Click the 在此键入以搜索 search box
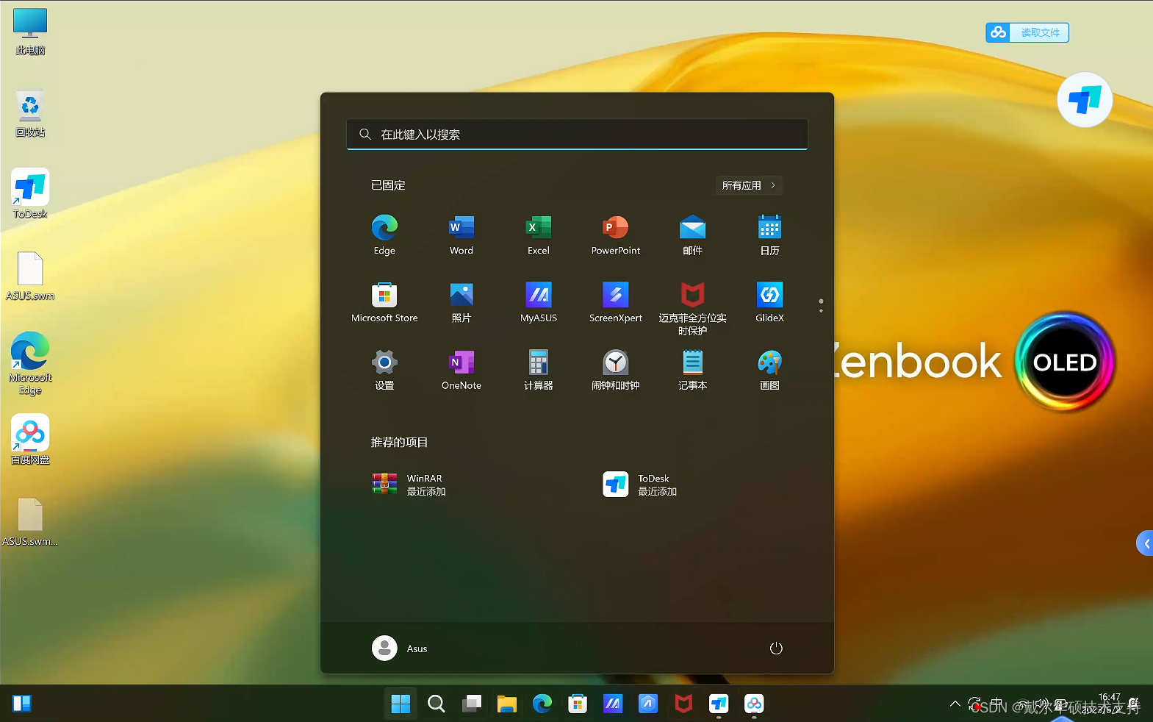The height and width of the screenshot is (722, 1153). (577, 135)
